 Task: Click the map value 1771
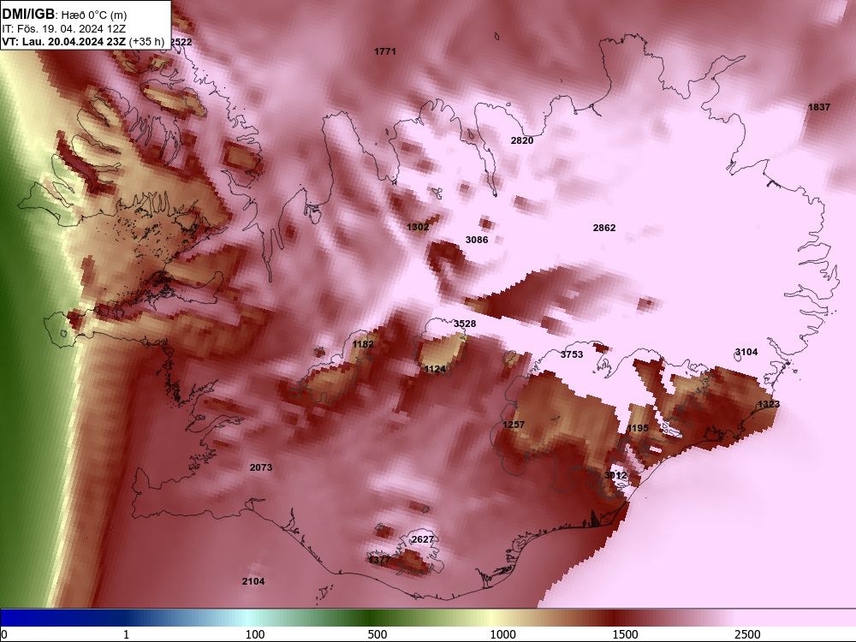[x=385, y=51]
